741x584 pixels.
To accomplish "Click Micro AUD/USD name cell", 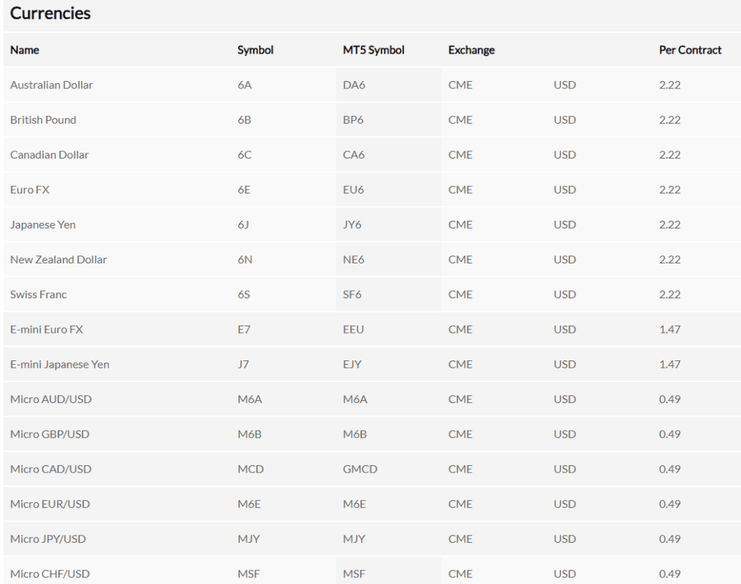I will [x=51, y=399].
